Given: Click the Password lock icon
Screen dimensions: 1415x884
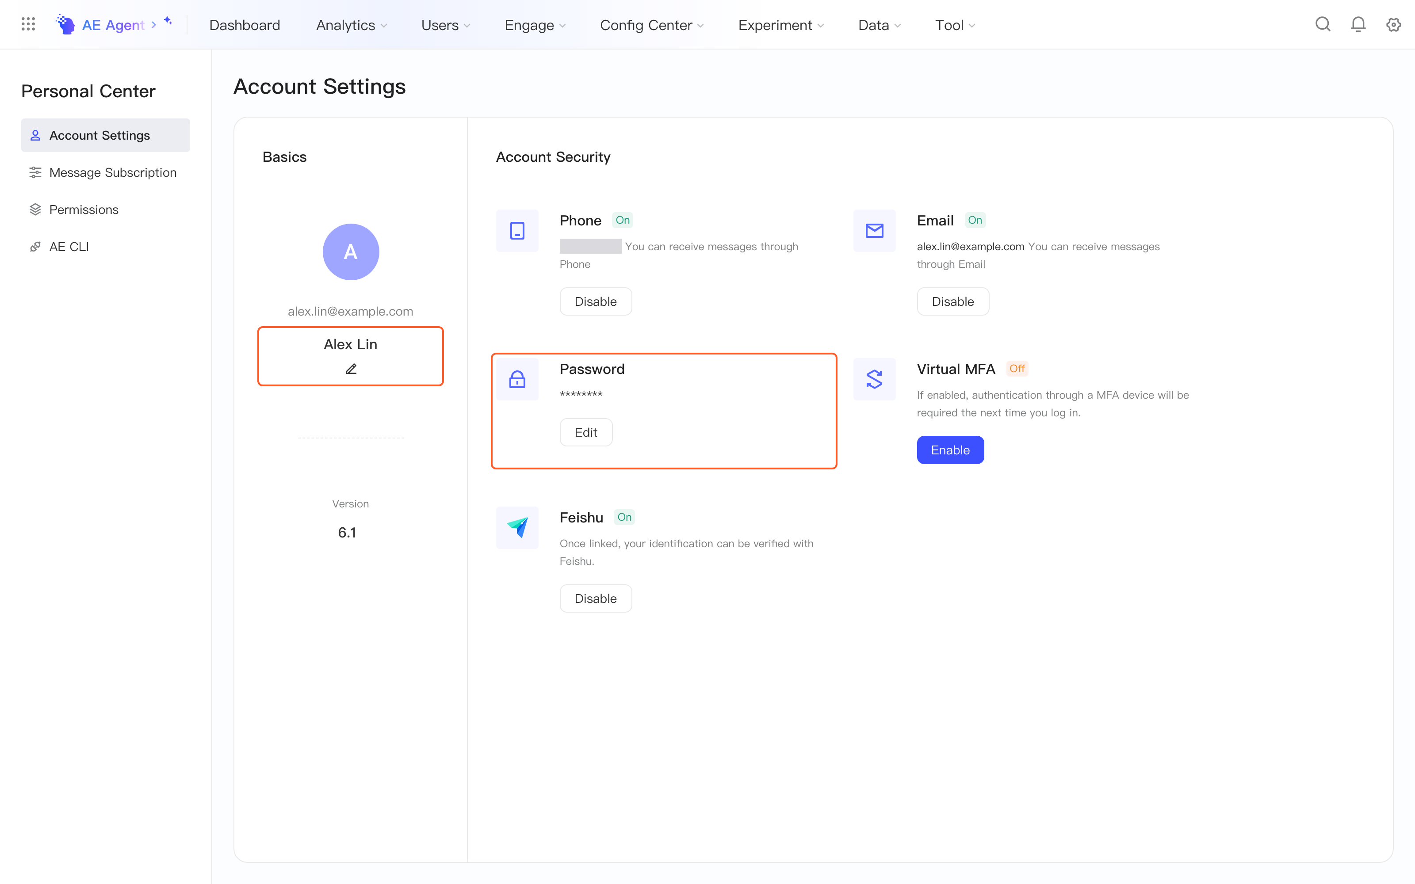Looking at the screenshot, I should click(517, 379).
